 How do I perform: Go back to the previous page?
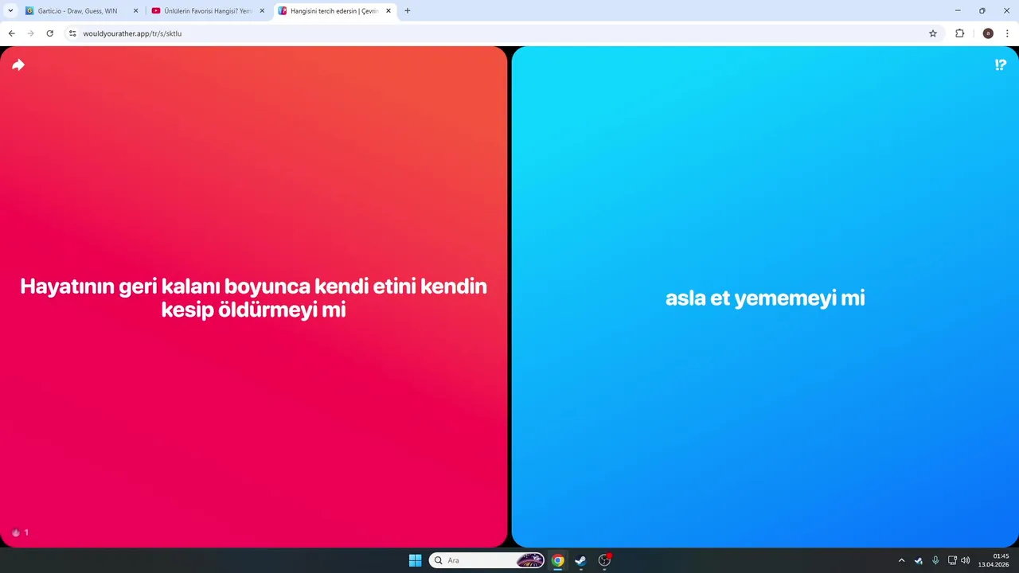click(12, 33)
